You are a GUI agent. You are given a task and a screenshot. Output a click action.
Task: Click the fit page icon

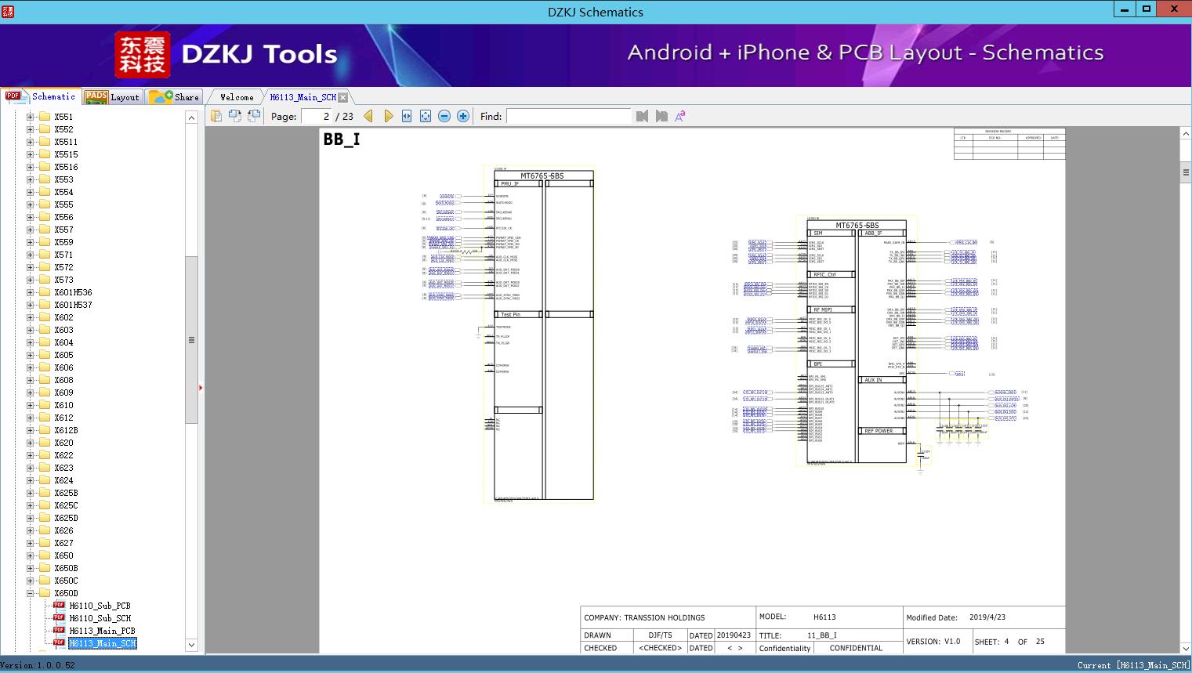[426, 116]
